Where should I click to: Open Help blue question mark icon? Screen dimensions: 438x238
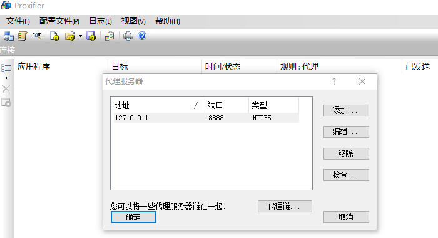[x=142, y=36]
